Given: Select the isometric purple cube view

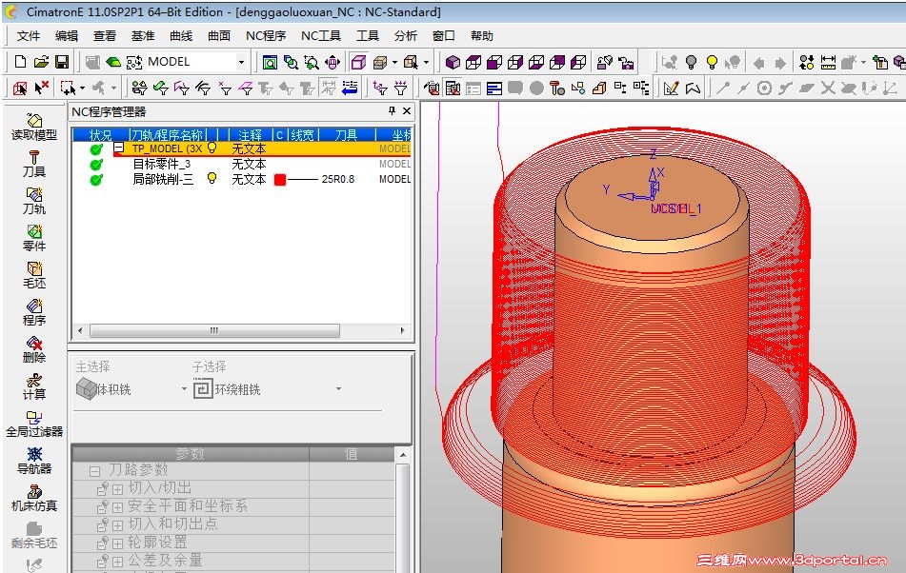Looking at the screenshot, I should pyautogui.click(x=453, y=62).
